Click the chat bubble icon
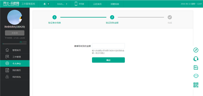This screenshot has height=96, width=203. [196, 76]
